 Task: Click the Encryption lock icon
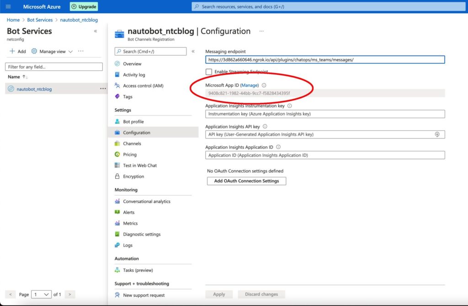(117, 176)
